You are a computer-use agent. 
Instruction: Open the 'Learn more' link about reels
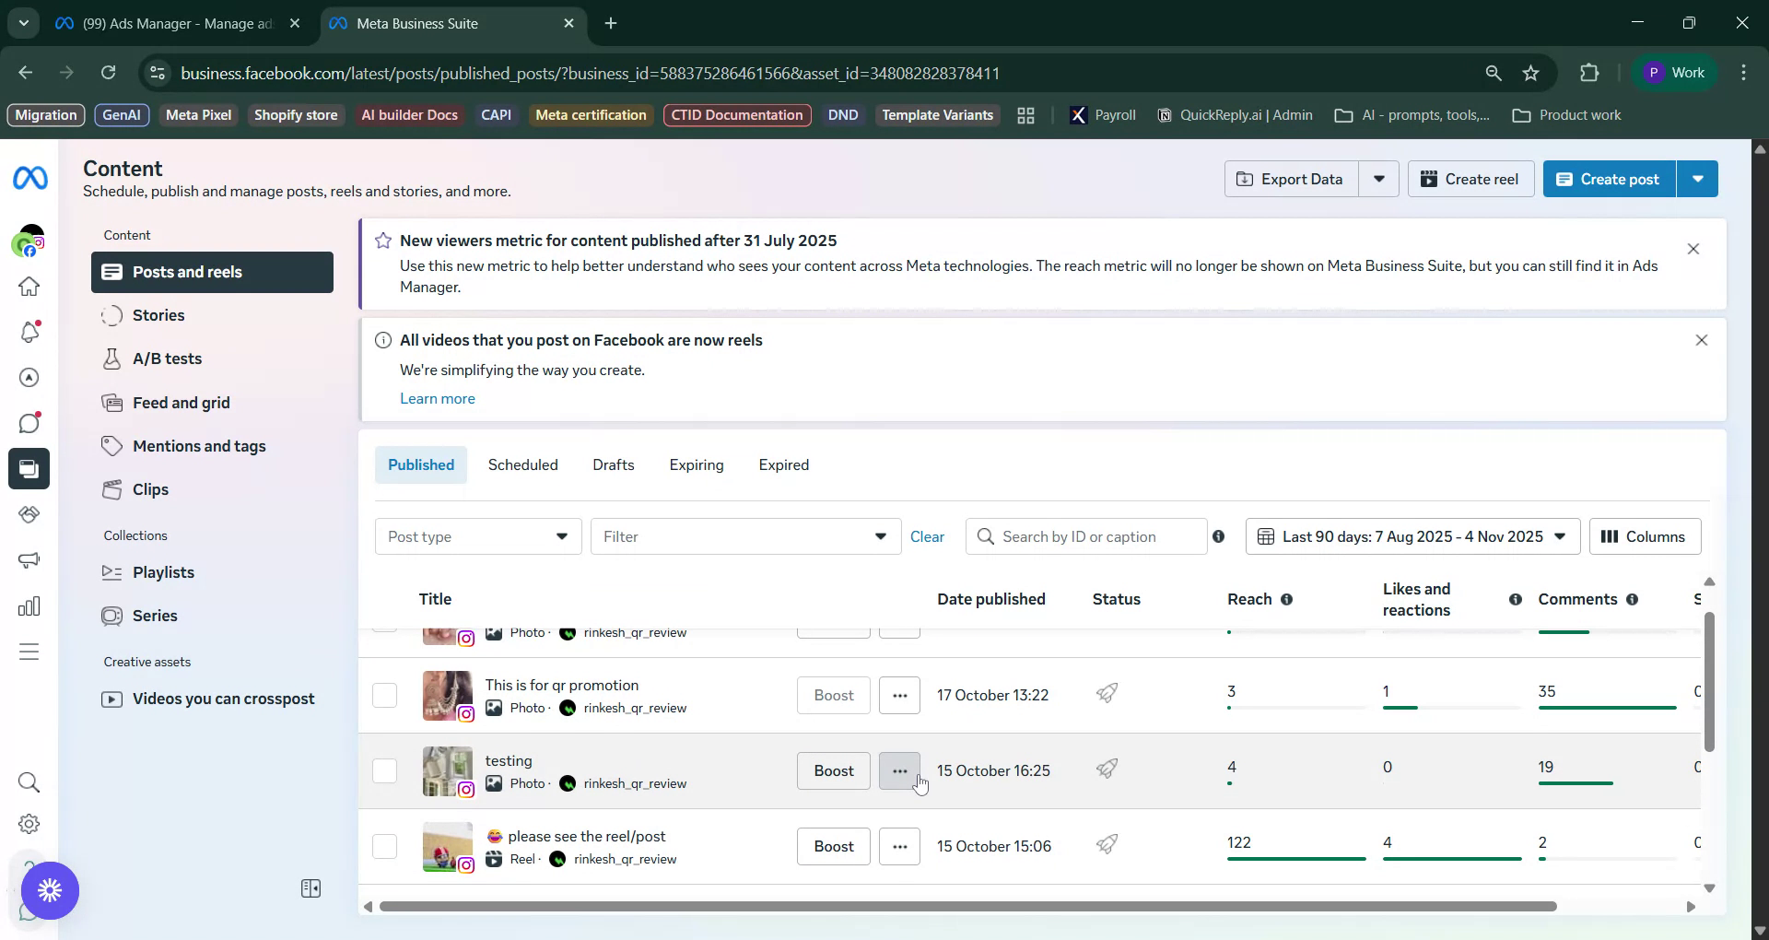(437, 398)
